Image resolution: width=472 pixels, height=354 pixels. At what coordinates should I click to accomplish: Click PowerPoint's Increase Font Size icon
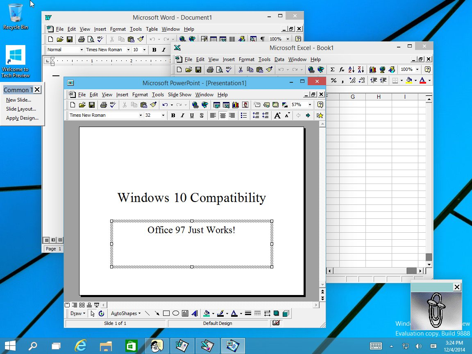pyautogui.click(x=277, y=116)
